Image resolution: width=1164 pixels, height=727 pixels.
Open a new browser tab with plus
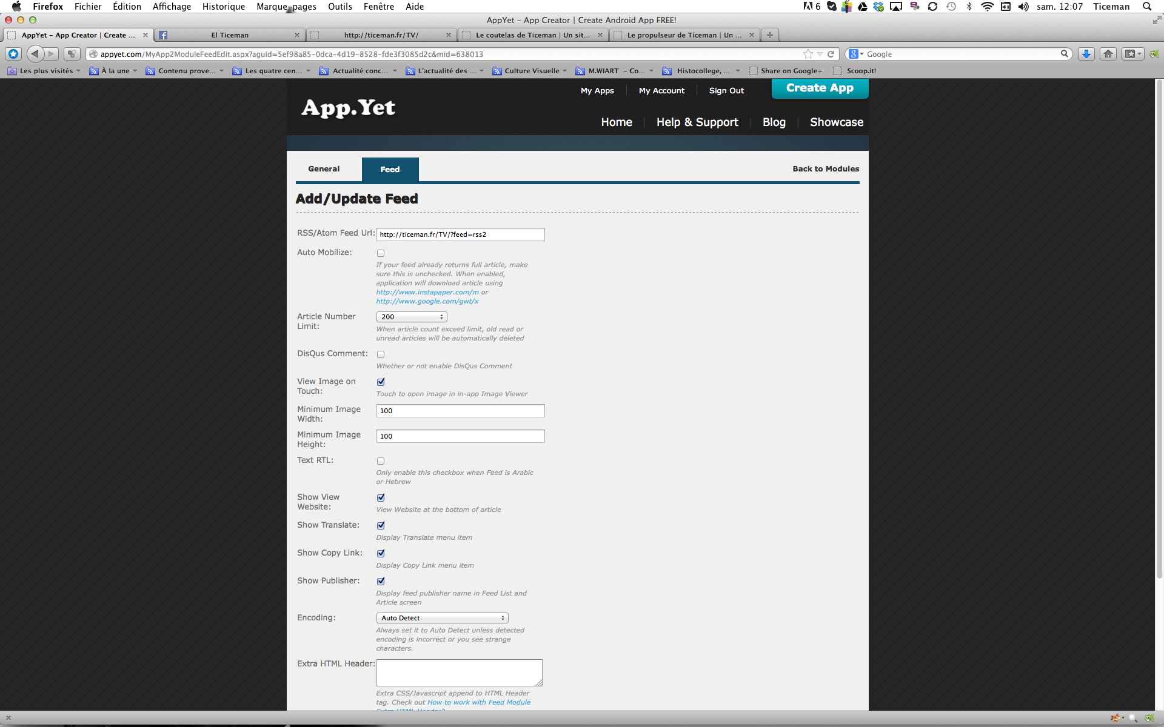[770, 35]
